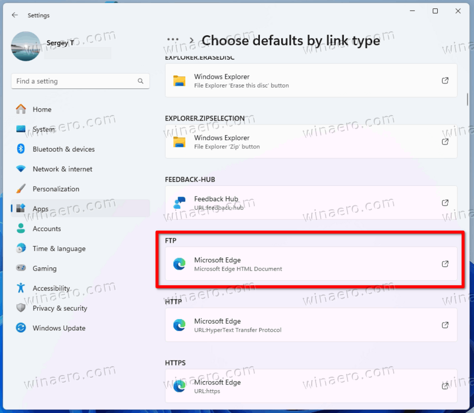Click folder icon in ERASEDISC row
Viewport: 474px width, 413px height.
coord(179,80)
